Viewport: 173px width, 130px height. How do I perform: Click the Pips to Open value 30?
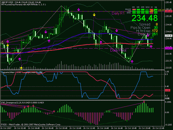pos(156,28)
